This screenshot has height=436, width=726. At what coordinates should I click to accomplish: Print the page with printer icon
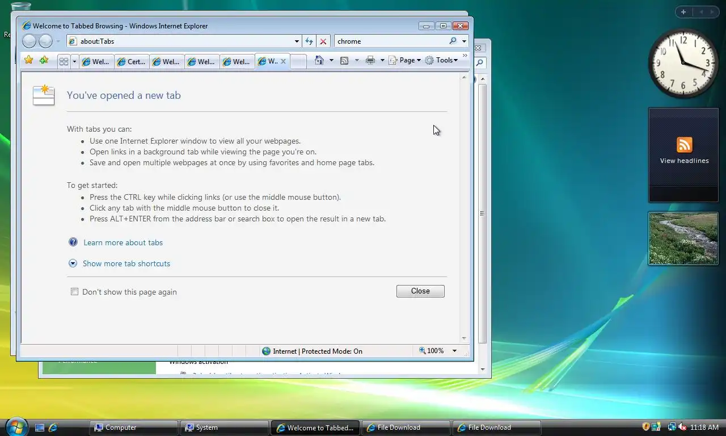click(x=370, y=60)
